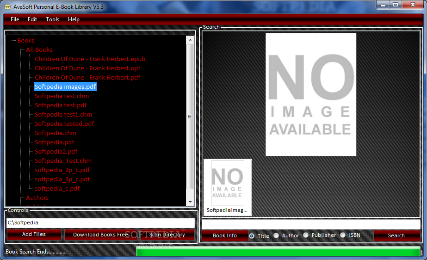Open the File menu

coord(15,19)
